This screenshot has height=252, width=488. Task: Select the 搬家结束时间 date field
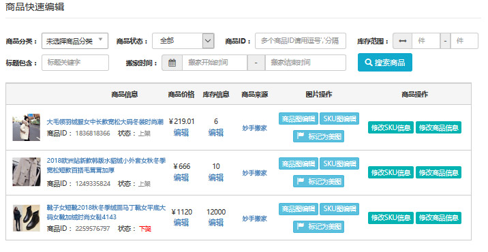click(x=305, y=63)
